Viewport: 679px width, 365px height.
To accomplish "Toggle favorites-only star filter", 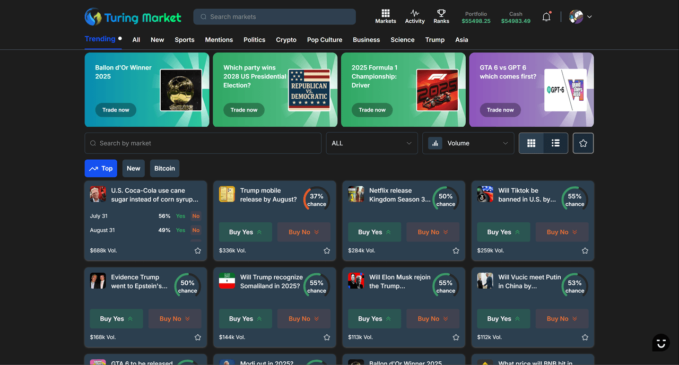I will pos(583,143).
